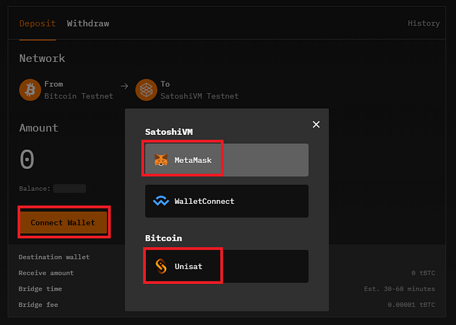This screenshot has height=325, width=456.
Task: Click the Bitcoin Testnet coin icon
Action: click(x=30, y=90)
